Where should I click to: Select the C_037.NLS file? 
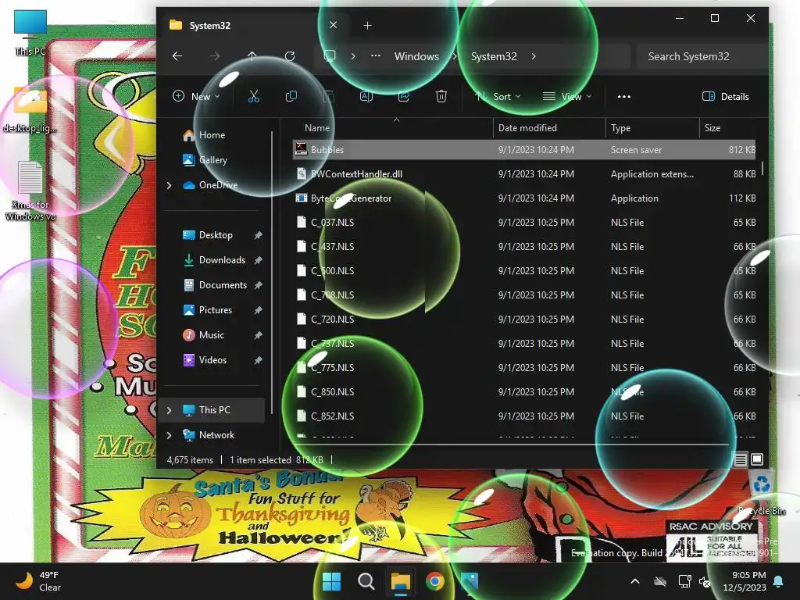tap(524, 223)
